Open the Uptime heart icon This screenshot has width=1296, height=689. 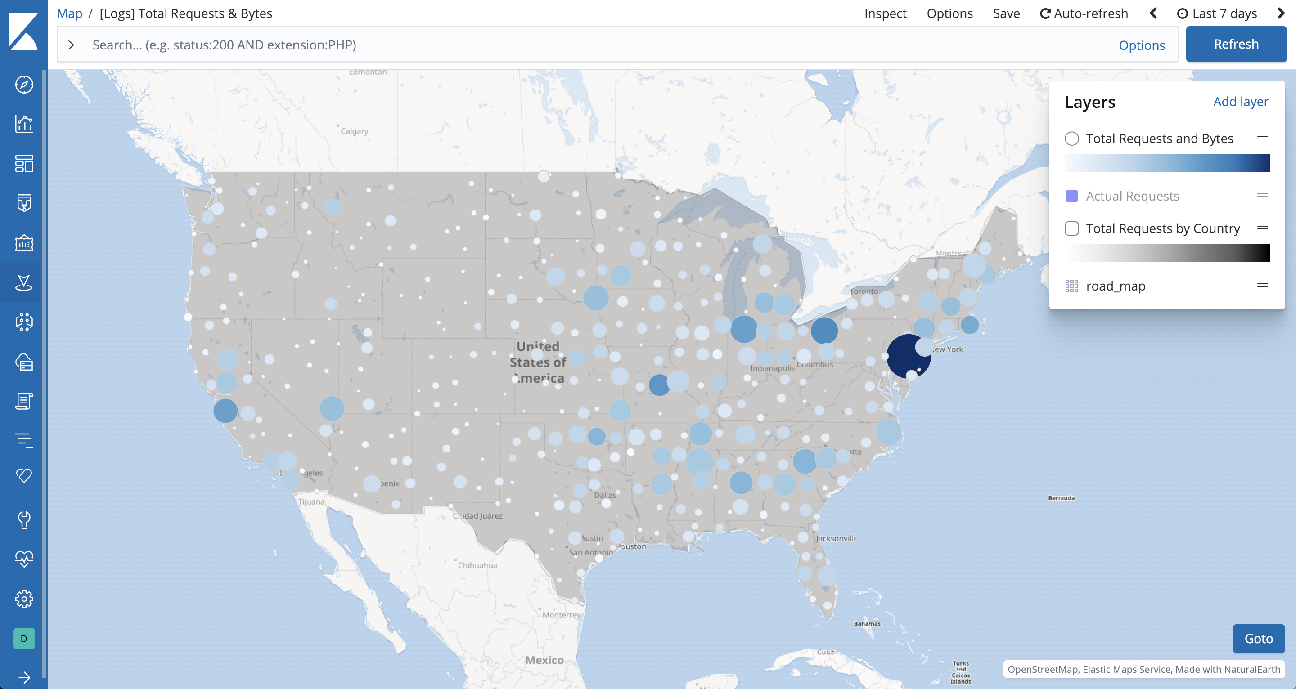coord(24,475)
